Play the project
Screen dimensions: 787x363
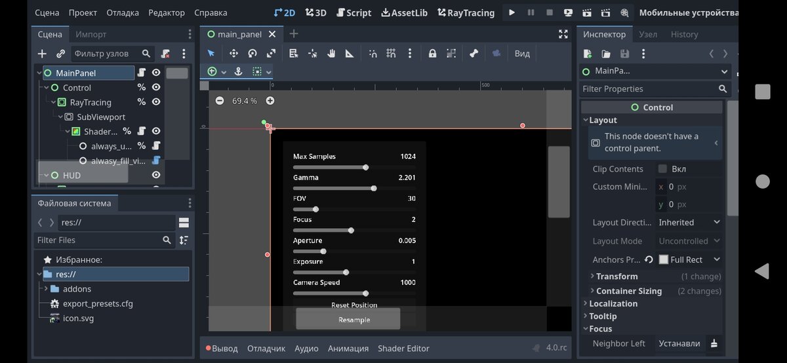coord(512,12)
